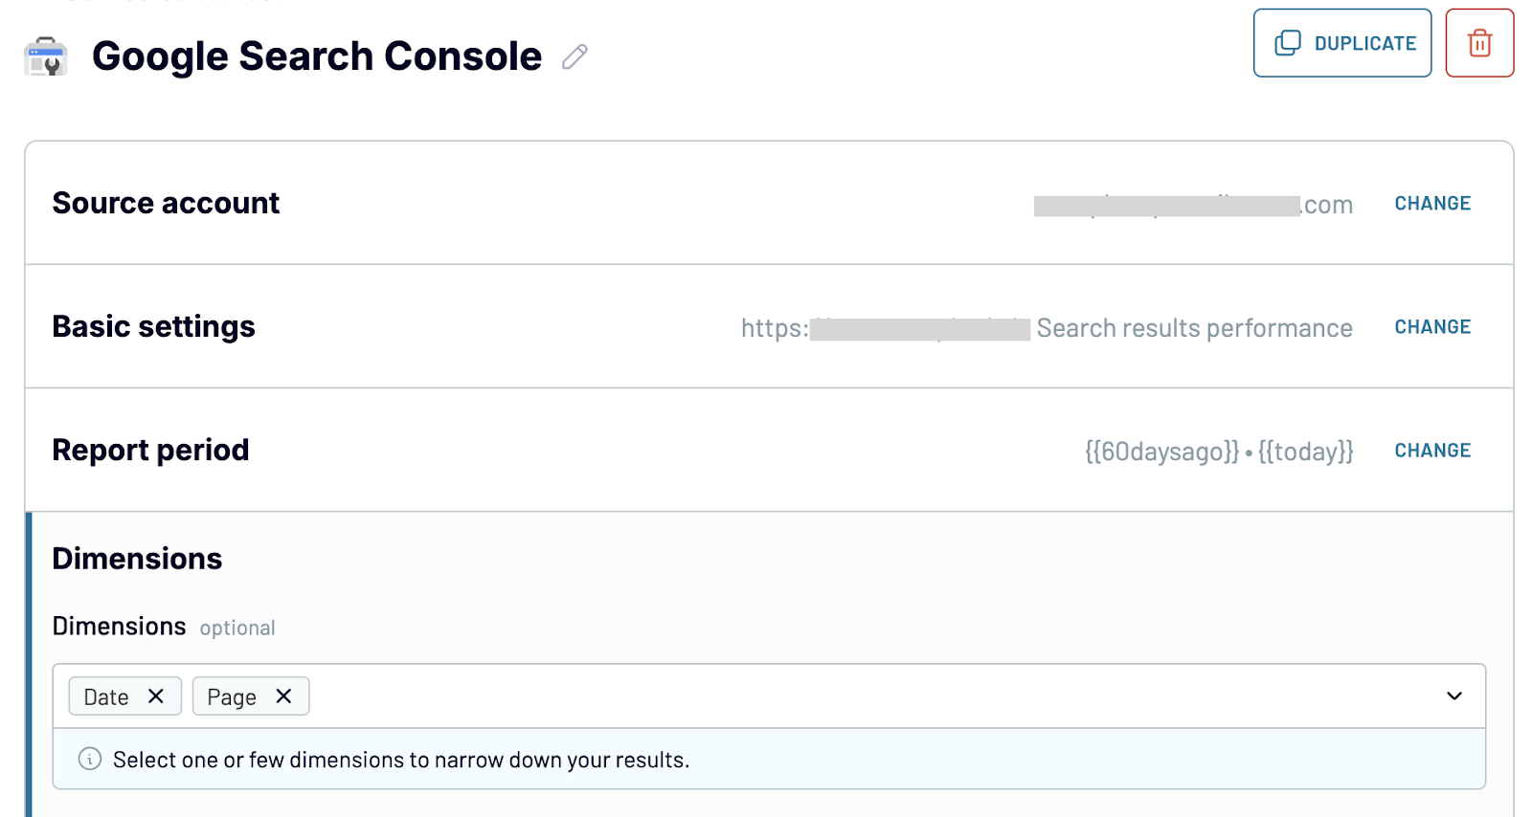Click the pencil icon to rename importer
This screenshot has height=817, width=1532.
point(574,57)
